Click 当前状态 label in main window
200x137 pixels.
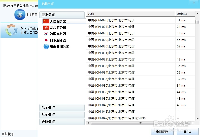[x=8, y=134]
